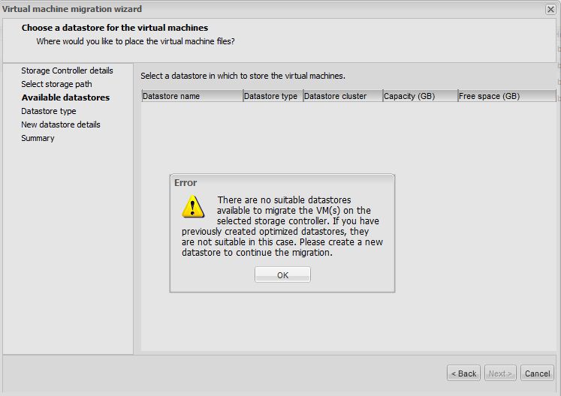This screenshot has width=561, height=396.
Task: Click the Next button
Action: click(500, 373)
